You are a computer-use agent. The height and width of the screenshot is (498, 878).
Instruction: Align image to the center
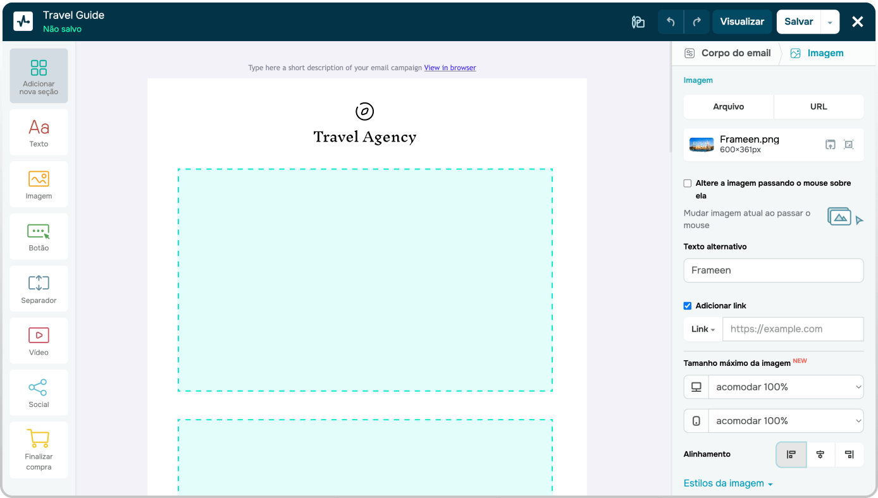point(820,454)
